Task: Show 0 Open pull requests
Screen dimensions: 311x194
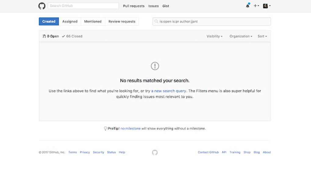Action: pos(51,36)
